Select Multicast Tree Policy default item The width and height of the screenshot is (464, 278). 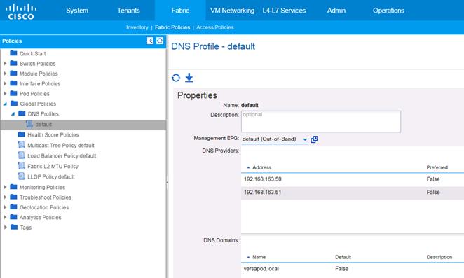[61, 146]
